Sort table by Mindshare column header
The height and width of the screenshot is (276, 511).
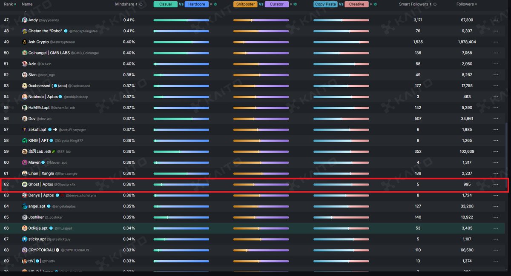pos(126,4)
